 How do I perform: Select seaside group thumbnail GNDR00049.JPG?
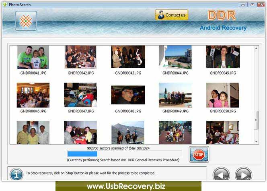point(175,95)
